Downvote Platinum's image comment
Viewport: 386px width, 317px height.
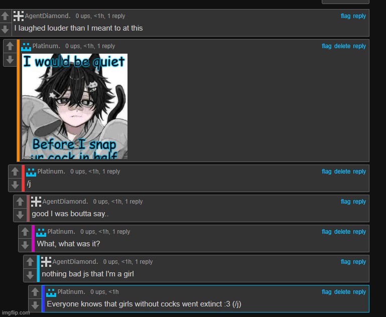(x=10, y=60)
